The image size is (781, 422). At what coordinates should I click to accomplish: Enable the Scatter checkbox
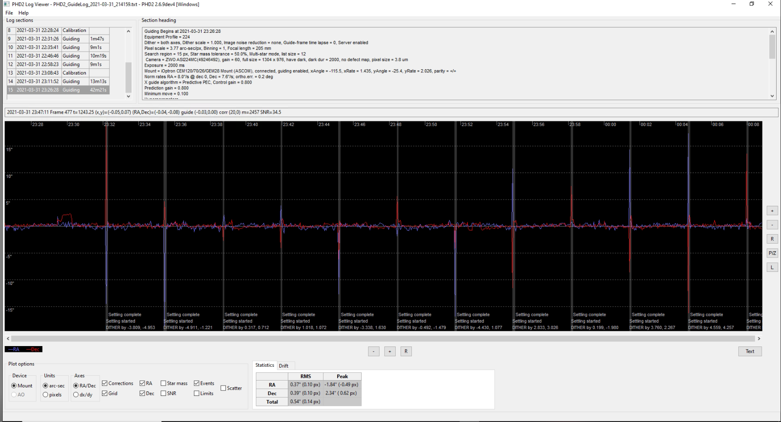click(231, 388)
